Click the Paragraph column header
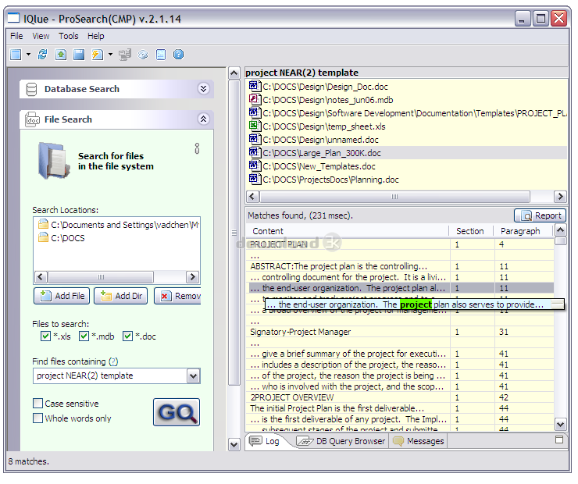The image size is (578, 484). pos(523,231)
